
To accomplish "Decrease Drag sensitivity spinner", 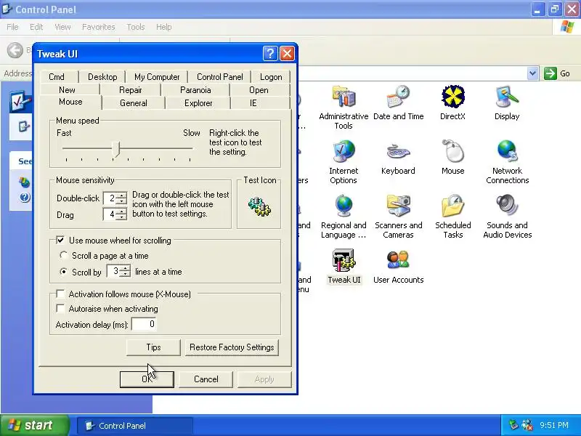I will [x=121, y=217].
